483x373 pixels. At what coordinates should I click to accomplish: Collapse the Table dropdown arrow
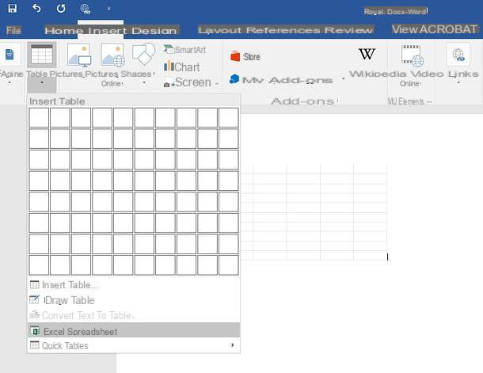(42, 82)
